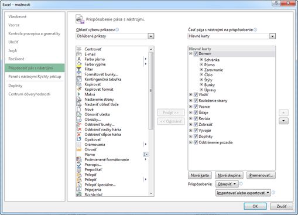Pick the Rýchla tlač printer icon
The height and width of the screenshot is (215, 298).
[x=79, y=194]
